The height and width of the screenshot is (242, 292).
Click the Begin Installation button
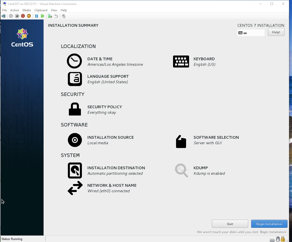269,224
